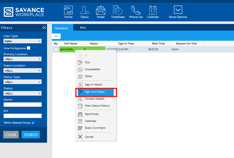Image resolution: width=234 pixels, height=158 pixels.
Task: Open the Status filter dropdown
Action: pyautogui.click(x=23, y=93)
